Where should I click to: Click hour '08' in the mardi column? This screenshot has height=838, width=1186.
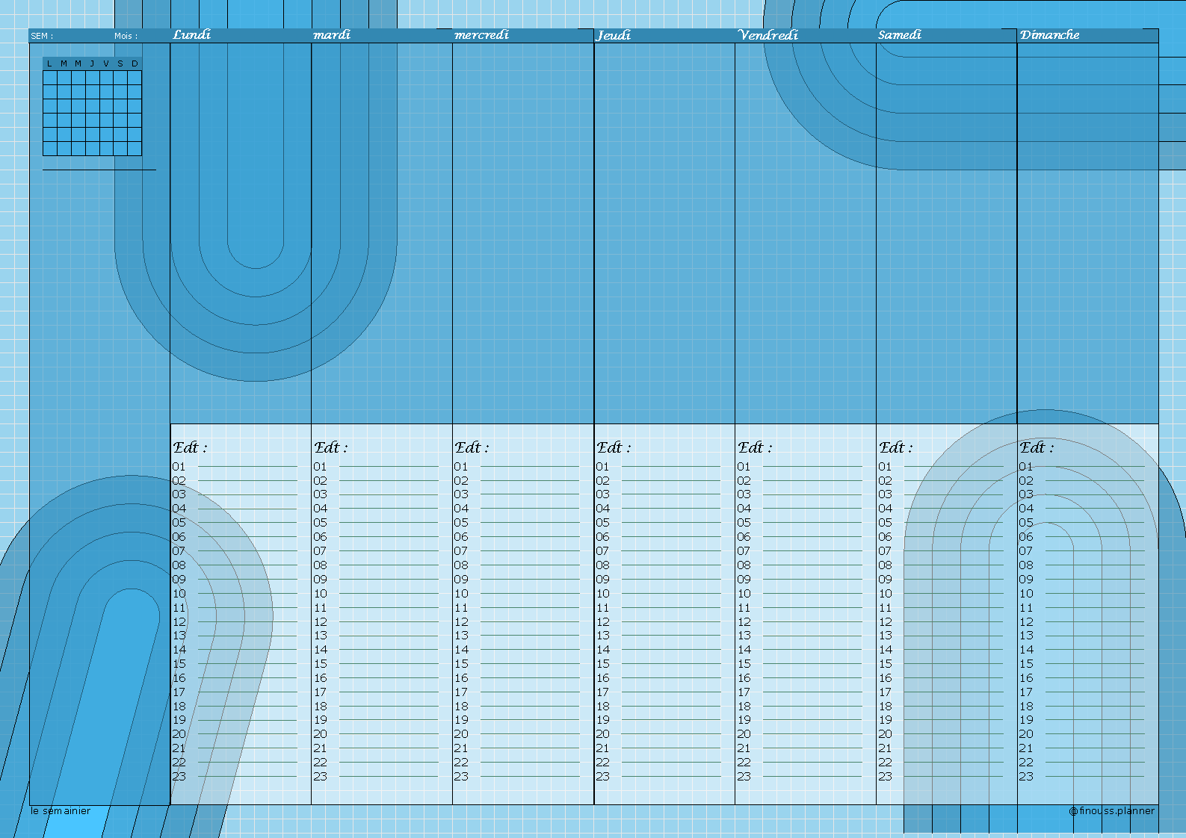pyautogui.click(x=321, y=565)
